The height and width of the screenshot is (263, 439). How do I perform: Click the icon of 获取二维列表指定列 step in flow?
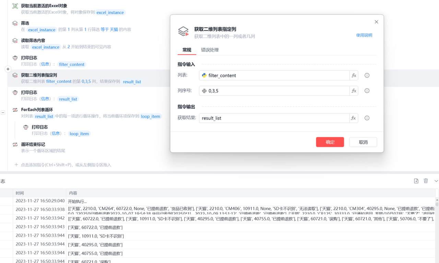[x=15, y=75]
